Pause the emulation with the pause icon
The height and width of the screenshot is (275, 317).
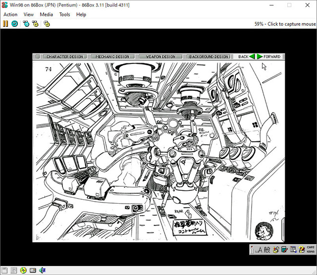[x=5, y=24]
